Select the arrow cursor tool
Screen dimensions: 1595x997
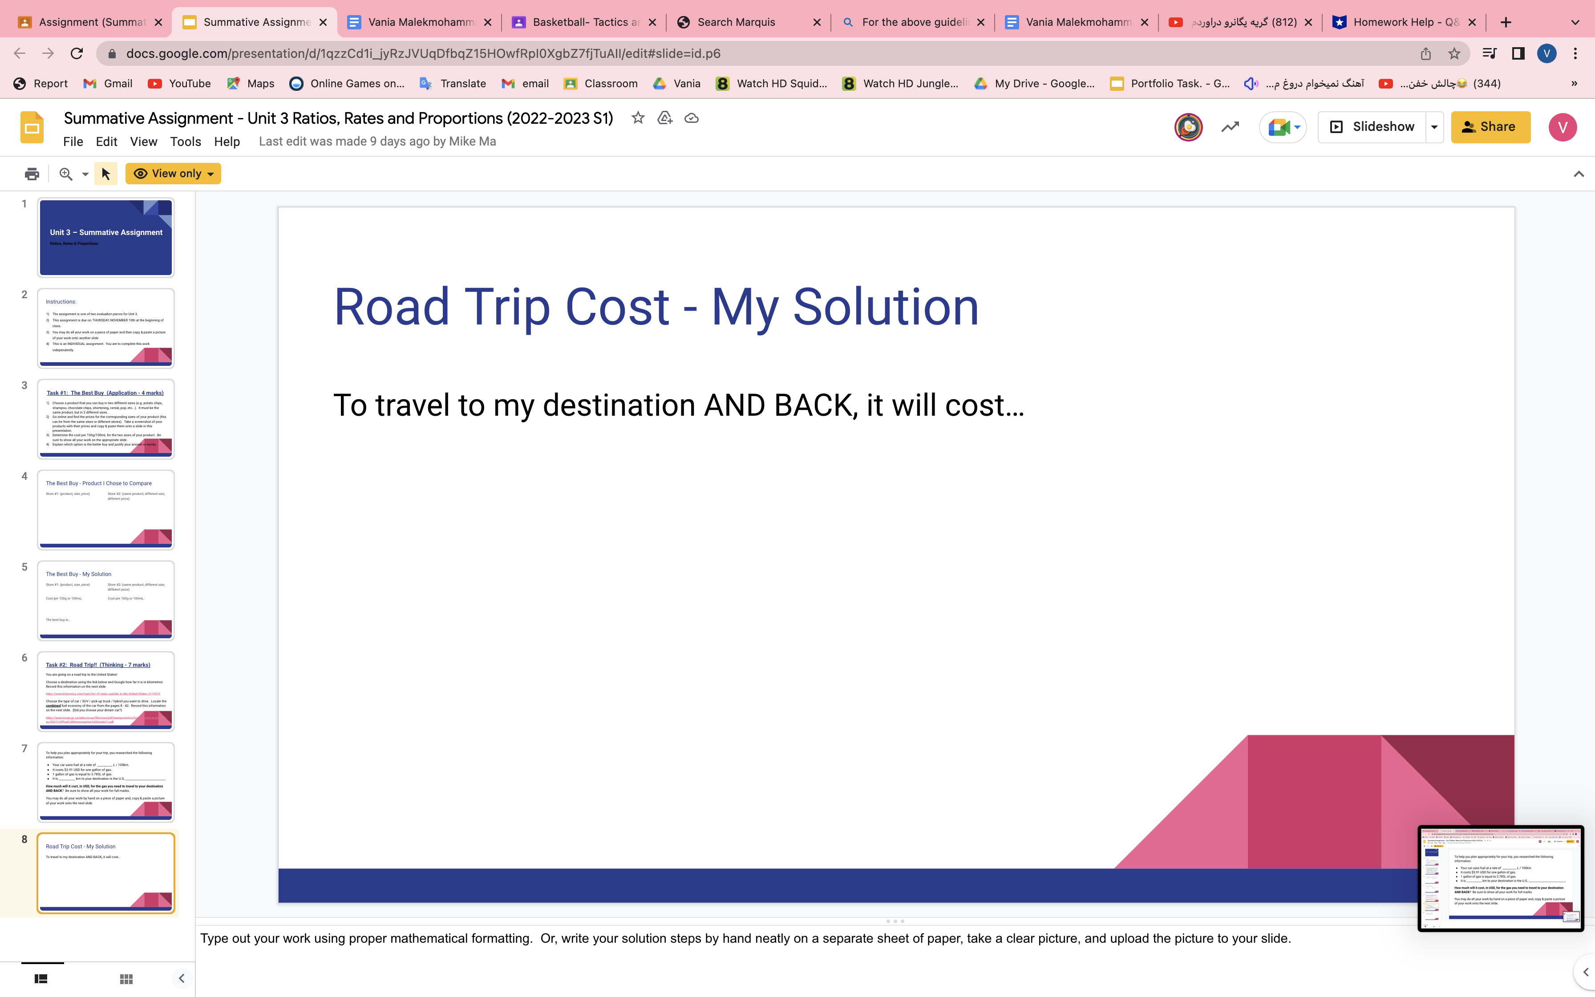point(105,174)
